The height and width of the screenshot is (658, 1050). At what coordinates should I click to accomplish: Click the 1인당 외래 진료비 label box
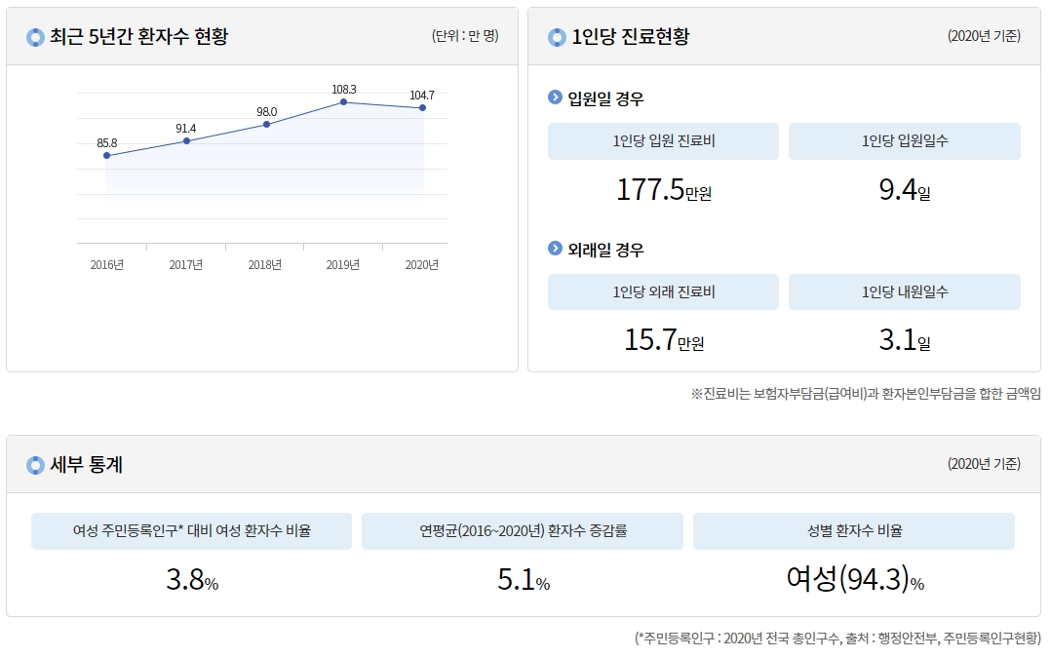click(663, 291)
